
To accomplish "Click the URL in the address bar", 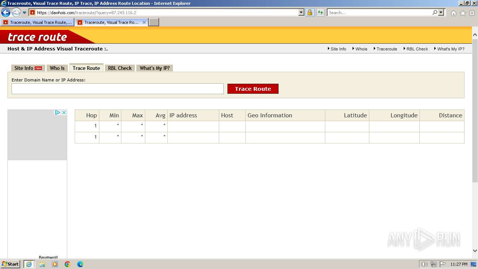I will 86,13.
